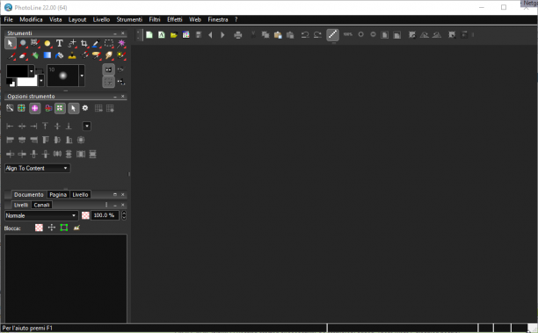Open the foreground color dropdown arrow
This screenshot has height=333, width=538.
pos(32,71)
